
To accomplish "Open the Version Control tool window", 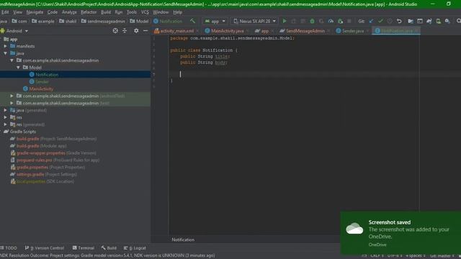I will 45,247.
